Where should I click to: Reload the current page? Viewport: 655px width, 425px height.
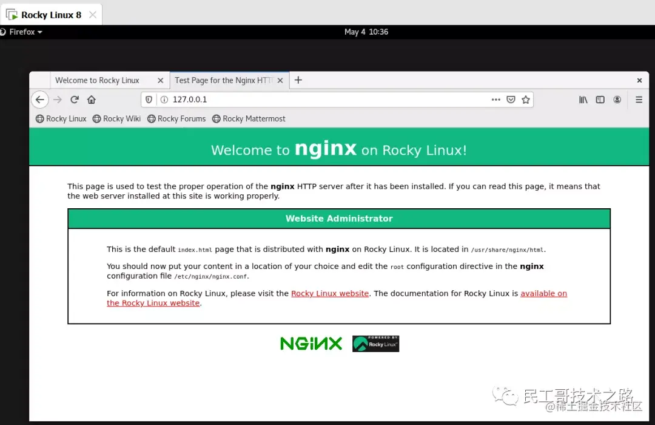(75, 100)
